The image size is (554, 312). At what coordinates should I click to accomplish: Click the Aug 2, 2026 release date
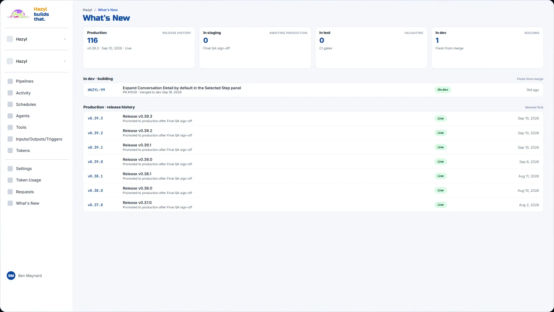point(529,205)
